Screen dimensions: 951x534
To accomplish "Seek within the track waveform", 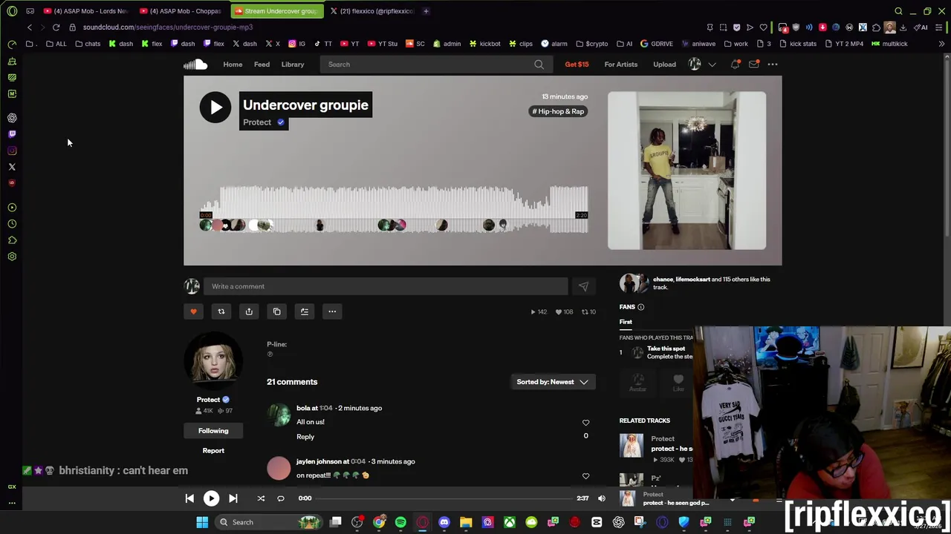I will [394, 209].
